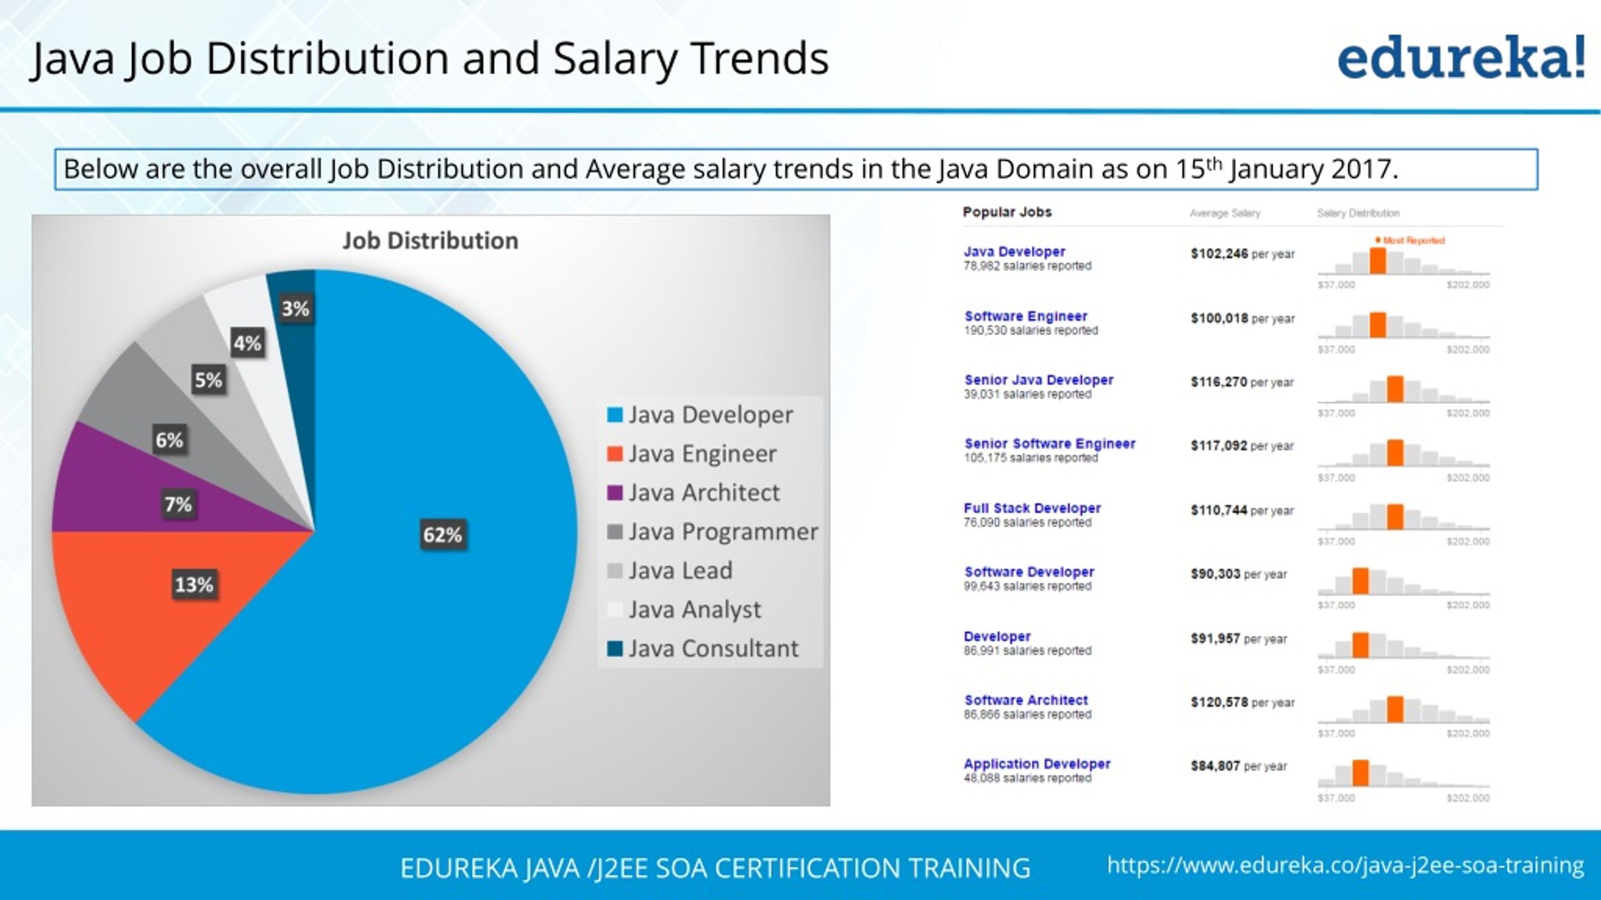Open the Senior Java Developer link
Image resolution: width=1601 pixels, height=900 pixels.
pos(1038,380)
